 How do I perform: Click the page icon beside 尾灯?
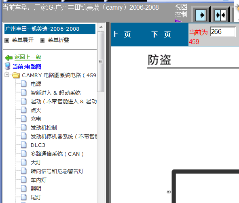pyautogui.click(x=23, y=197)
